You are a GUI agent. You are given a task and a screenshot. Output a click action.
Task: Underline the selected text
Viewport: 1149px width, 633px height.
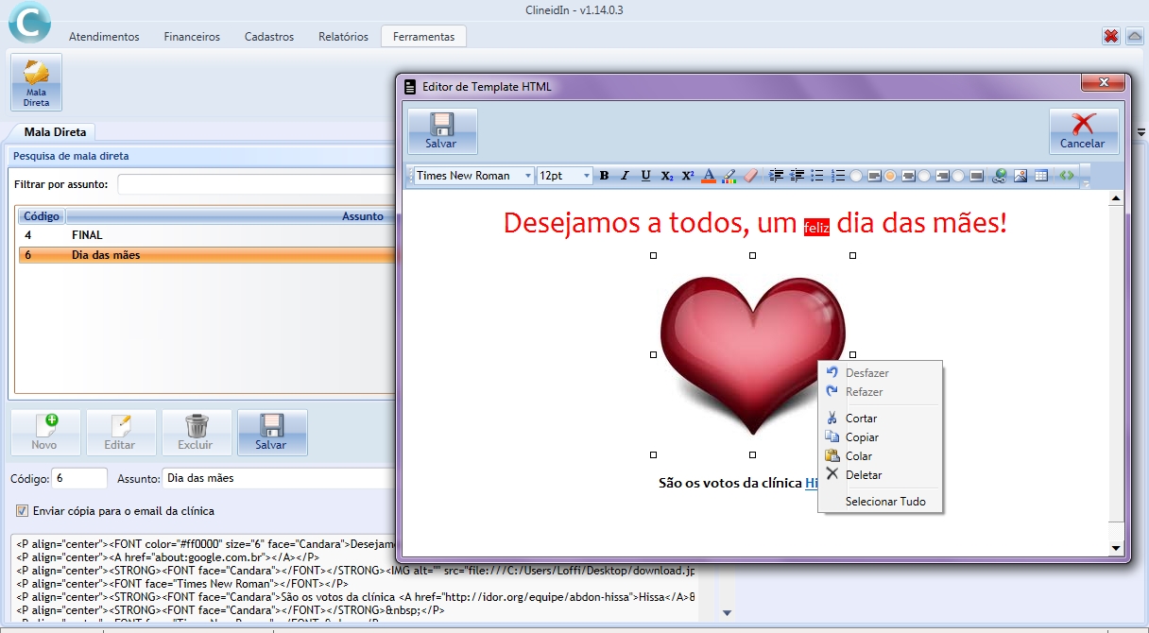coord(643,176)
